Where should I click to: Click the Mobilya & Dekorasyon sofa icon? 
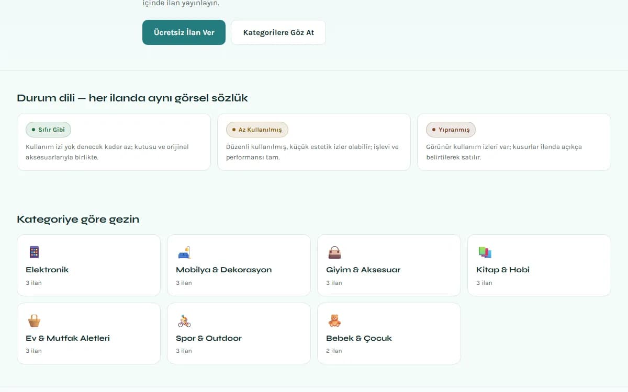184,252
